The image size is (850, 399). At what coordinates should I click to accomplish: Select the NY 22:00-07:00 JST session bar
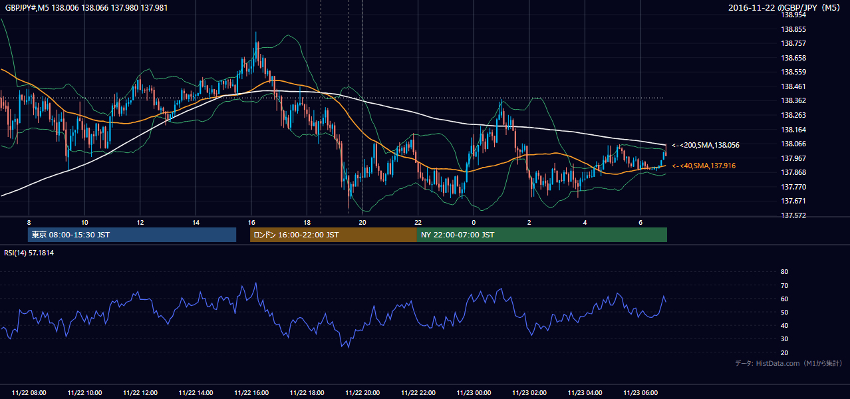(542, 235)
